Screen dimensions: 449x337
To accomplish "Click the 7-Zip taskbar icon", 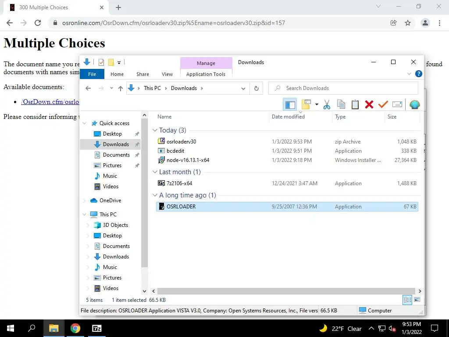I will [97, 328].
